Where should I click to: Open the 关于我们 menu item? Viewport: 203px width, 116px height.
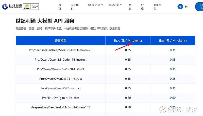click(x=75, y=7)
